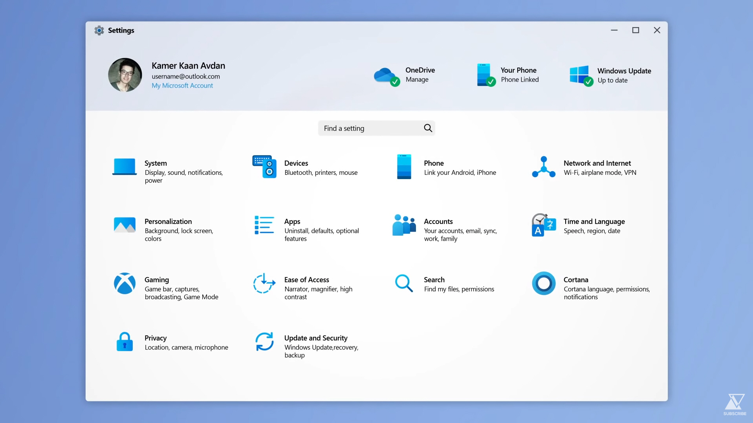This screenshot has width=753, height=423.
Task: Click 'Bluetooth, printers, mouse' description
Action: click(321, 172)
